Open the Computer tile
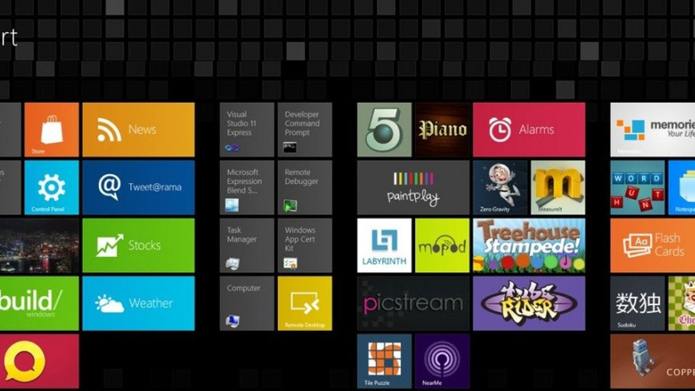 [x=247, y=303]
